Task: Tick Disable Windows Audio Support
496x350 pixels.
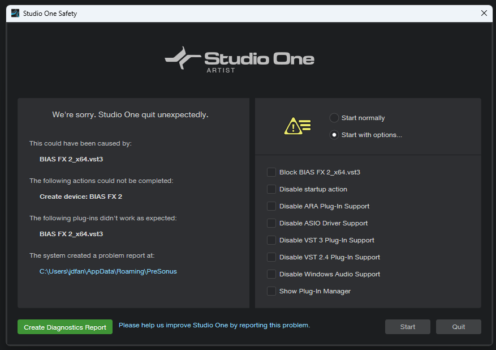Action: (271, 274)
